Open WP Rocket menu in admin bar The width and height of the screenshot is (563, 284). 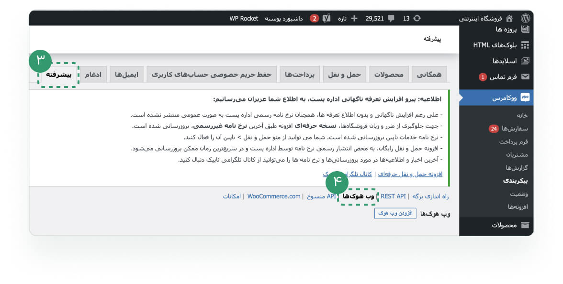point(244,18)
